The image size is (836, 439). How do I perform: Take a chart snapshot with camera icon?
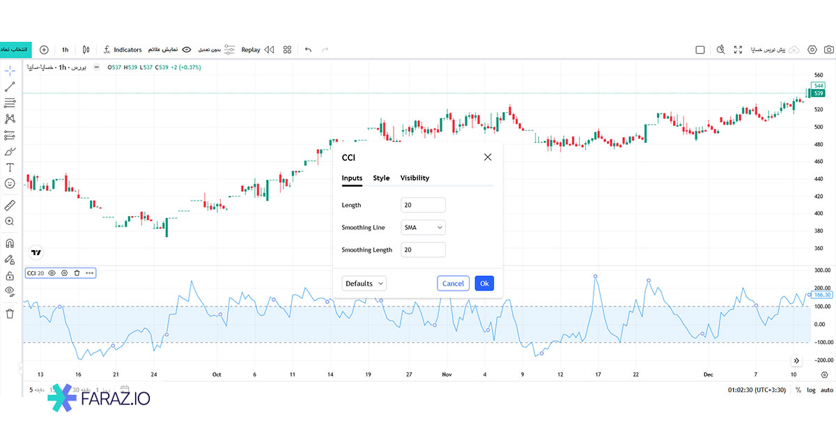pos(828,49)
